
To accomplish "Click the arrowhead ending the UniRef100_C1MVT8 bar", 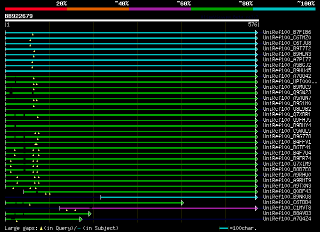I will pyautogui.click(x=257, y=208).
